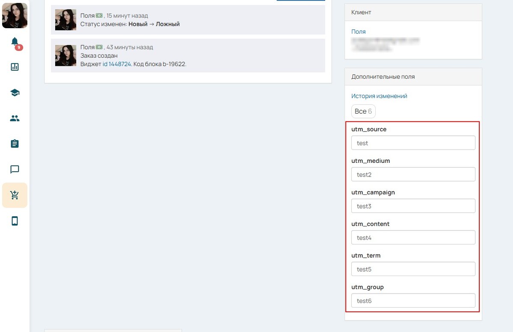Screen dimensions: 513x332
Task: Click the utm_source input field
Action: [413, 143]
